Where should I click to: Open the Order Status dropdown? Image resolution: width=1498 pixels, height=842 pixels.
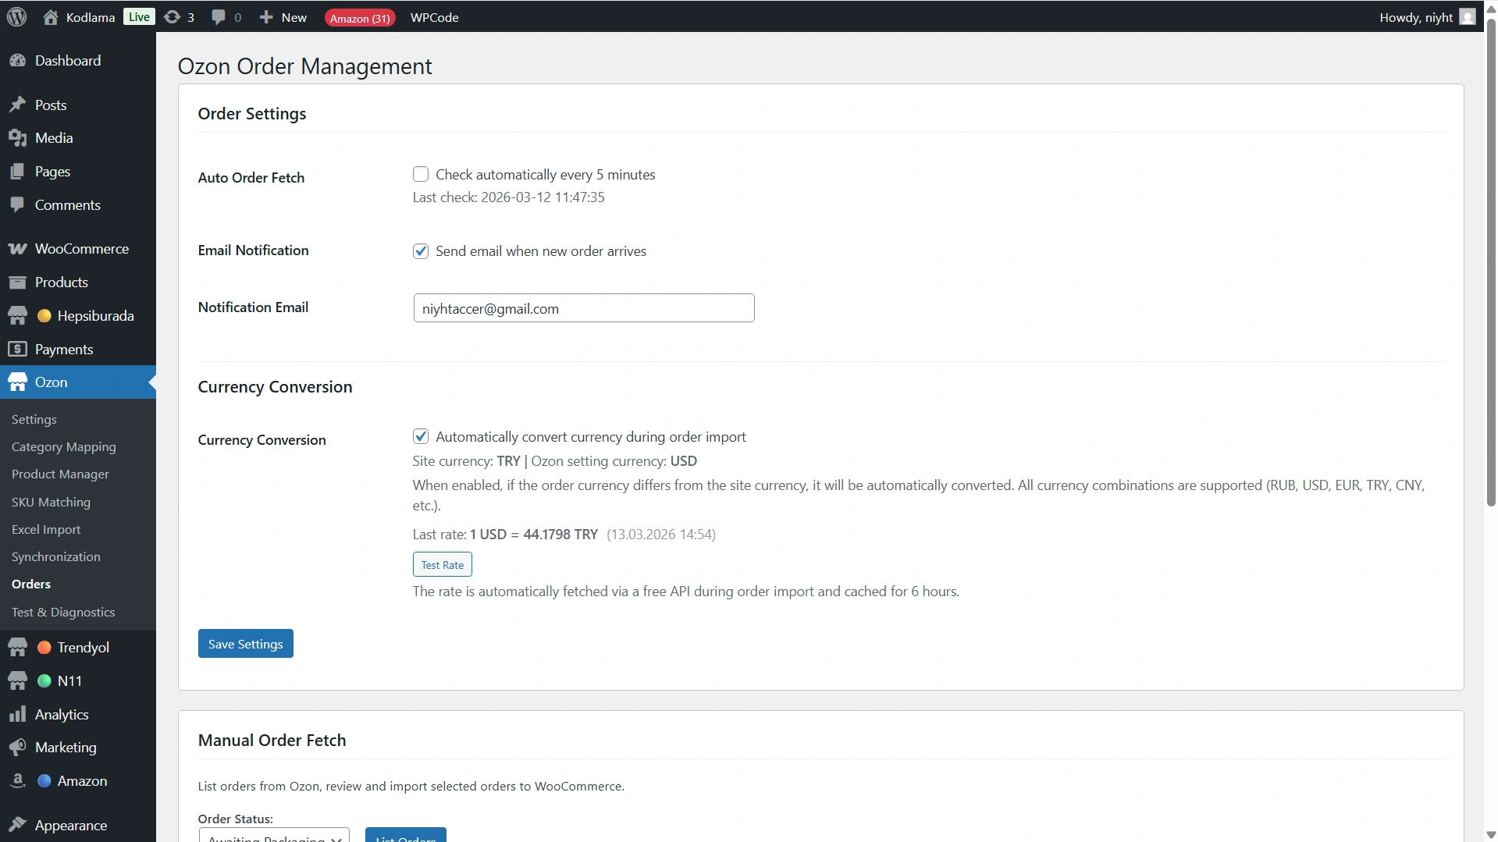[274, 836]
